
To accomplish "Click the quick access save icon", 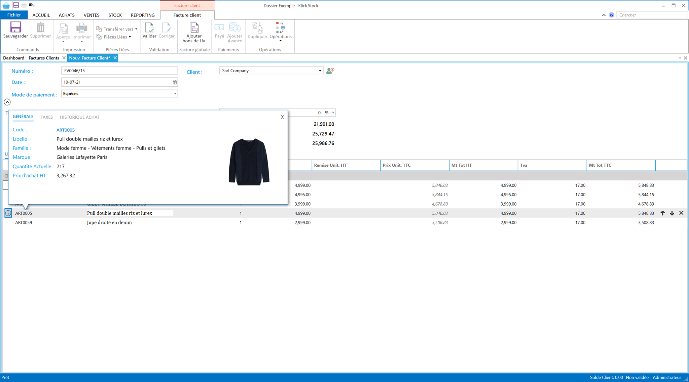I will point(16,5).
